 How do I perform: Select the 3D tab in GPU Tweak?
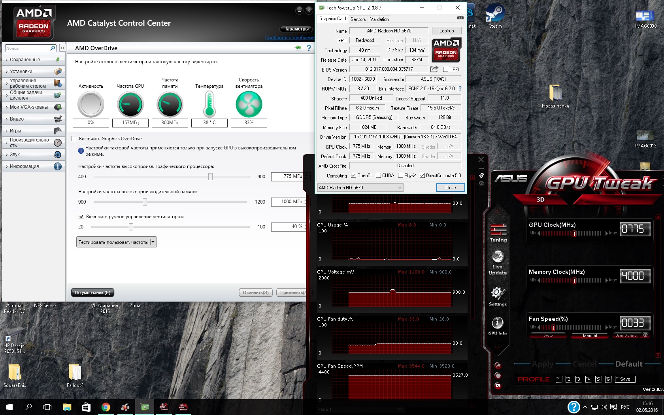(540, 200)
